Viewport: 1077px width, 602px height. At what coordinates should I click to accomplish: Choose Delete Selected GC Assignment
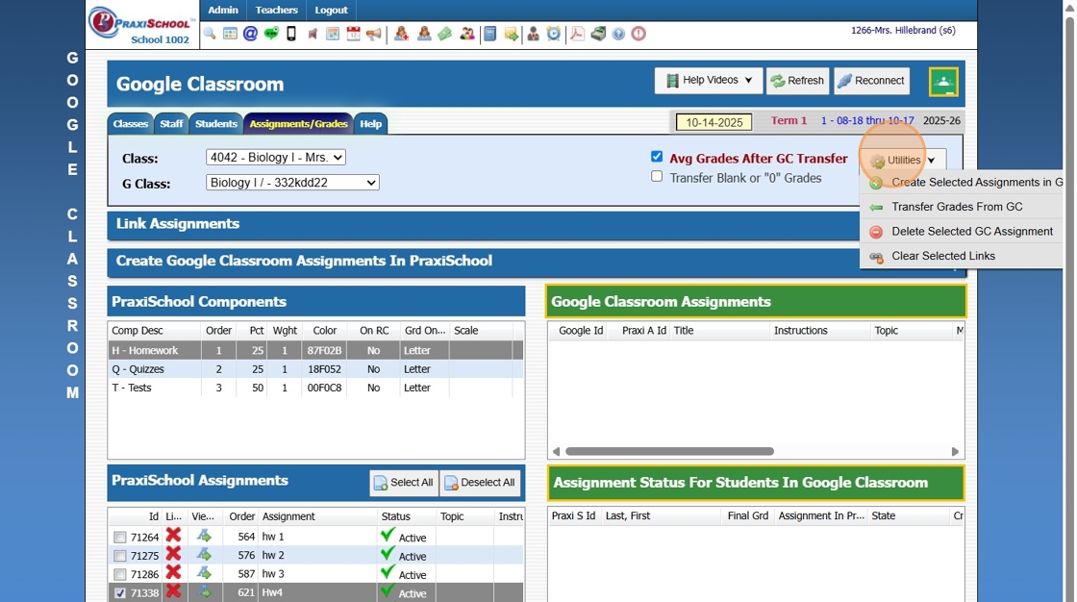pos(961,232)
